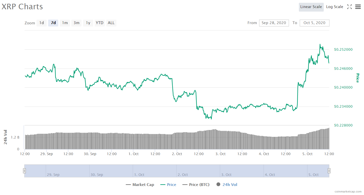This screenshot has height=195, width=364.
Task: Click the 4. Oct navigator label
Action: pyautogui.click(x=270, y=175)
